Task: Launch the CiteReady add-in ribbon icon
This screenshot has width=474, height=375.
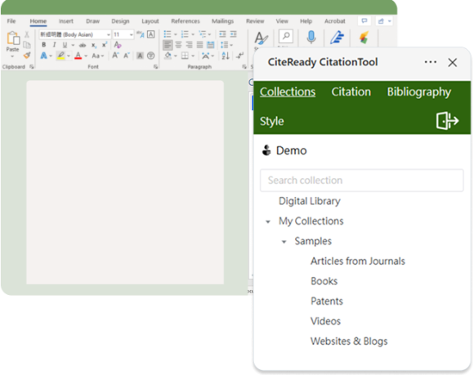Action: coord(364,38)
